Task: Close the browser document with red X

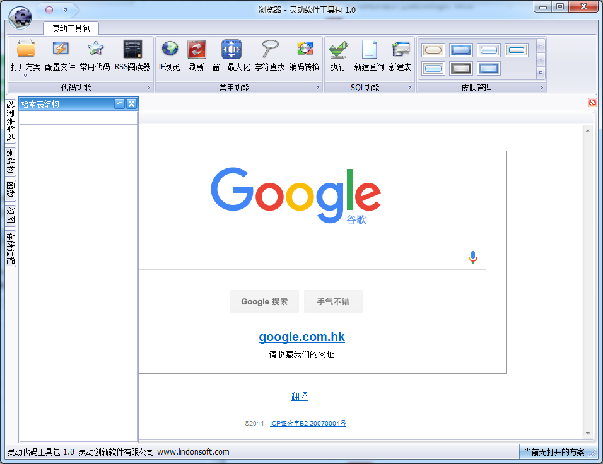Action: click(x=592, y=102)
